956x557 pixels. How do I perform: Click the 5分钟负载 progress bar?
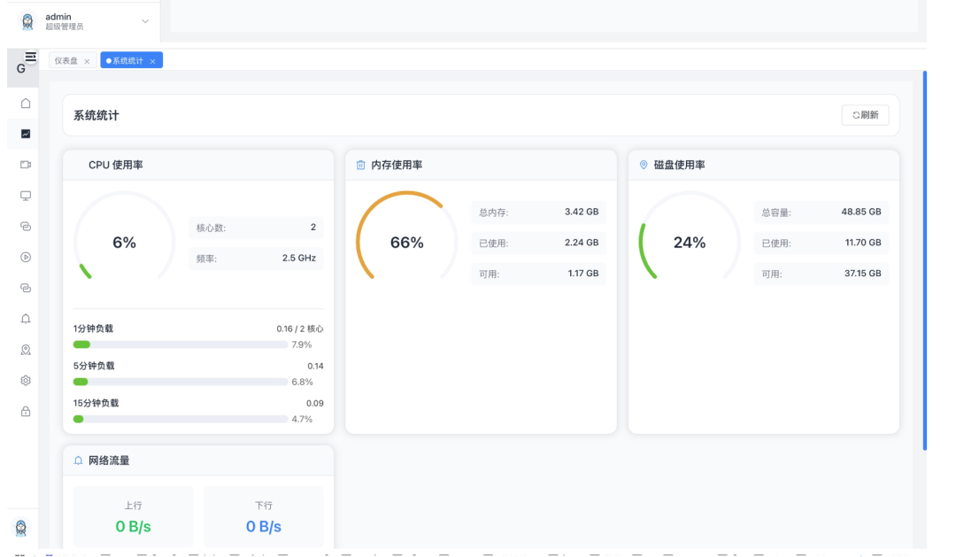pos(180,382)
